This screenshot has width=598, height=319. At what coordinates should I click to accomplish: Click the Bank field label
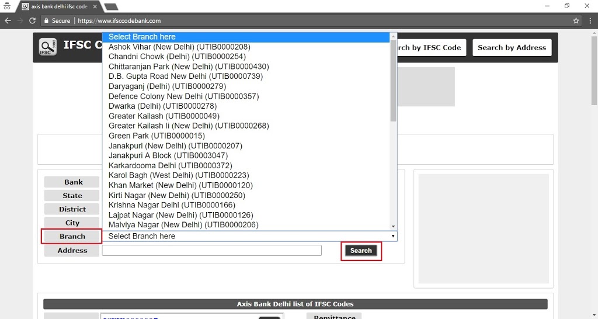tap(72, 182)
